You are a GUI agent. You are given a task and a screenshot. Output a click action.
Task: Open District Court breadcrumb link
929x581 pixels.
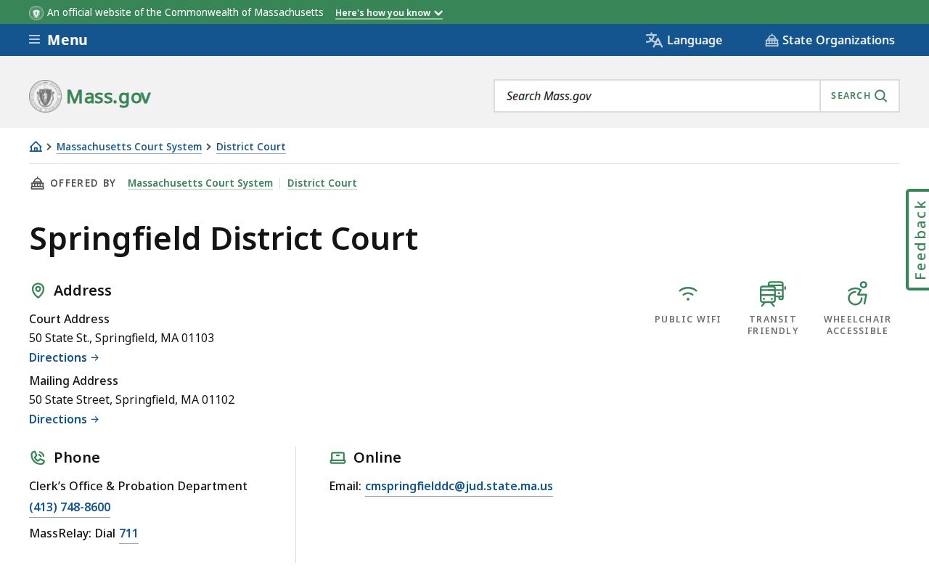(x=251, y=147)
